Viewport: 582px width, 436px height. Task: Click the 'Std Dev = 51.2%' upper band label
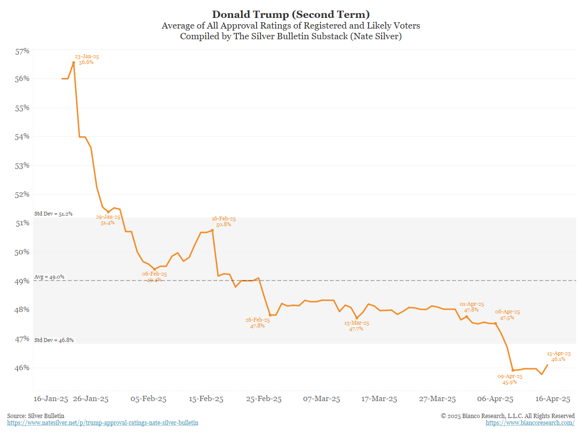coord(53,214)
